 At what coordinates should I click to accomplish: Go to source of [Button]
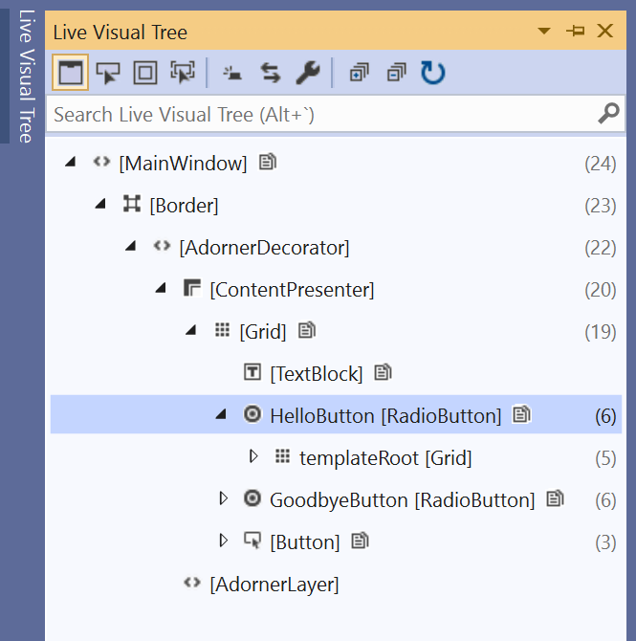pyautogui.click(x=361, y=541)
